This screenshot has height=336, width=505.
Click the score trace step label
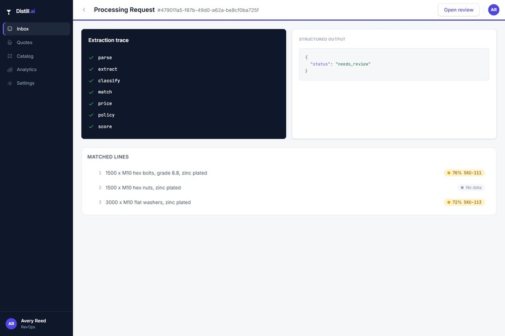[105, 126]
